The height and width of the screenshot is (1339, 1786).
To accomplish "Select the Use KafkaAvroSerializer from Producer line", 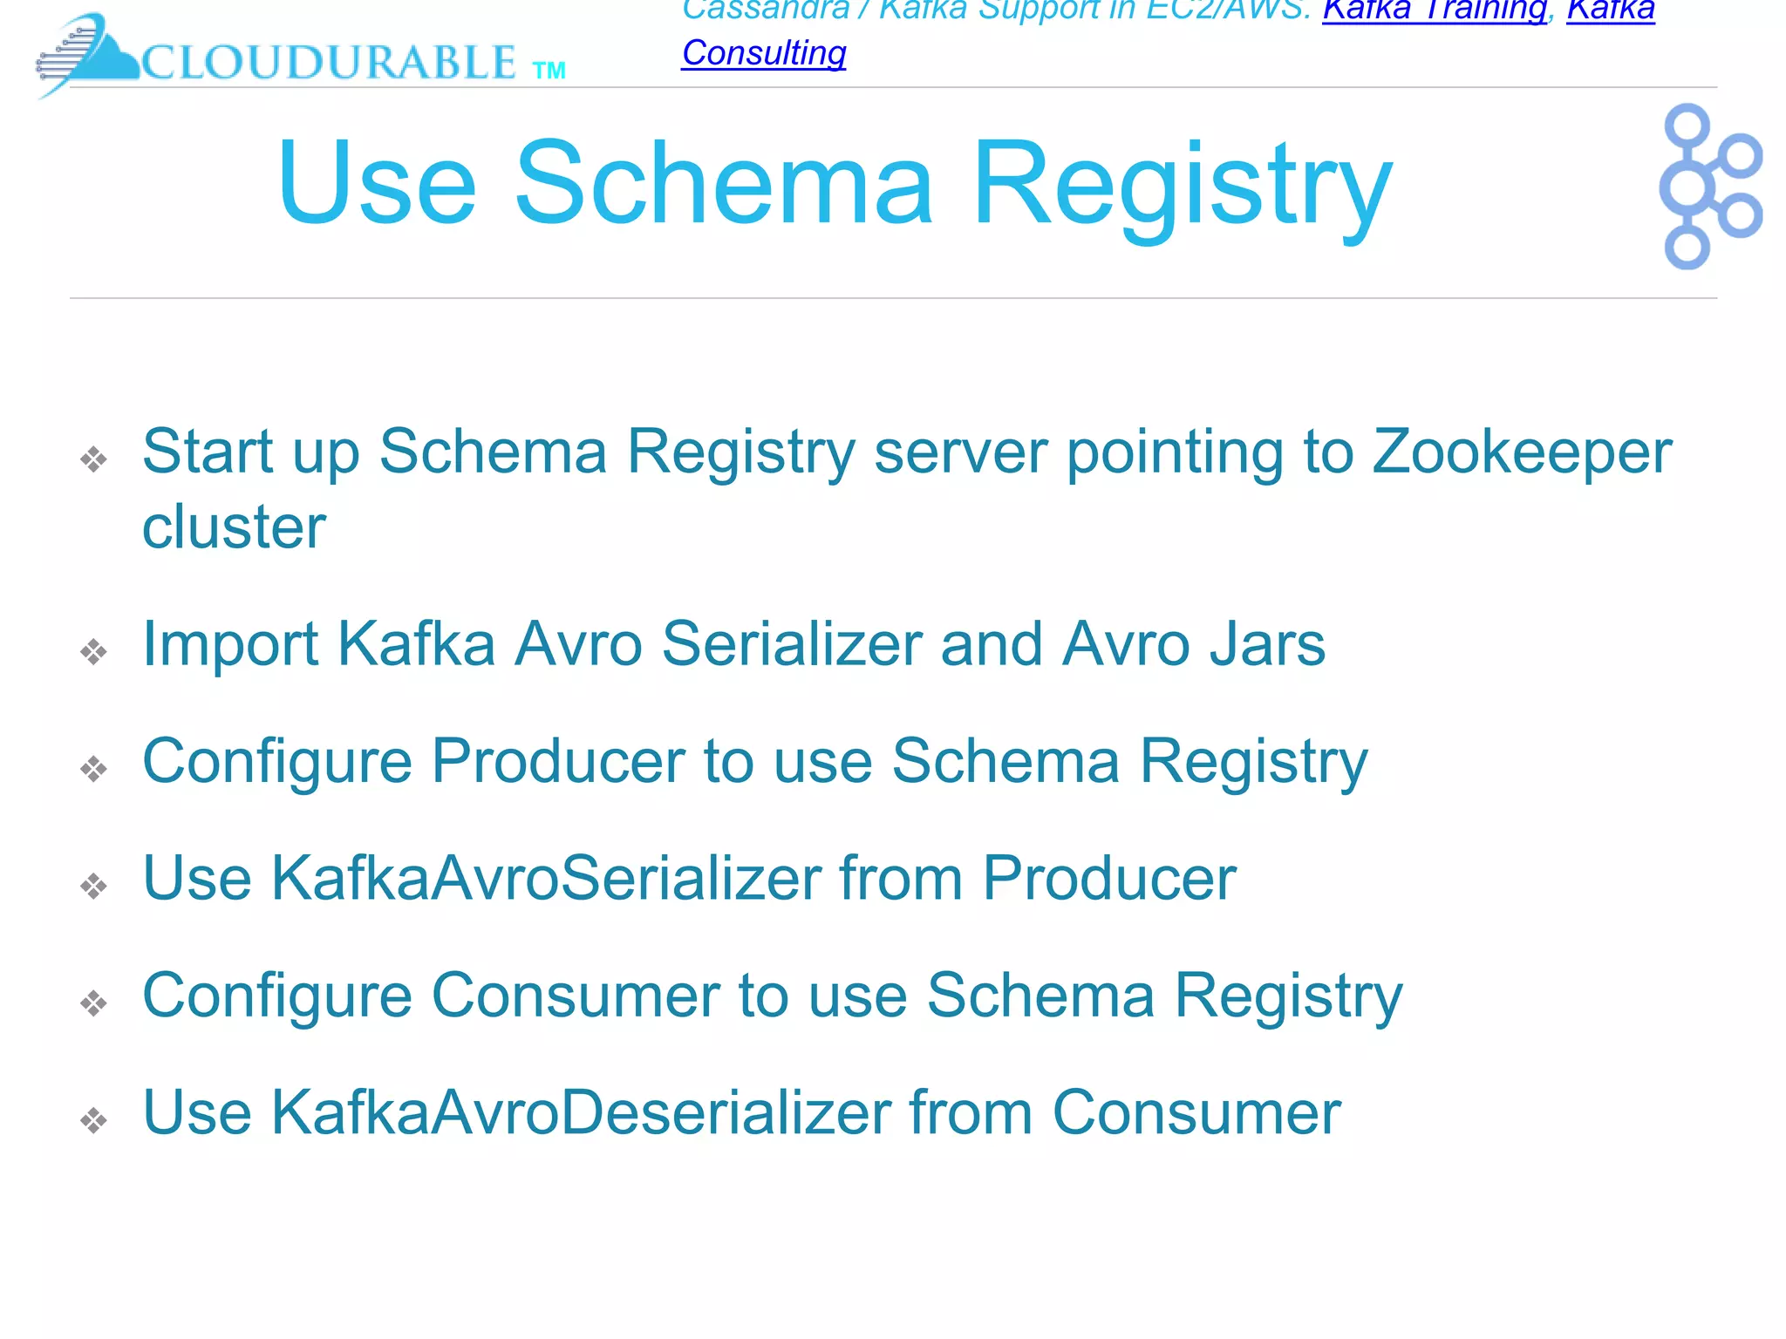I will [689, 878].
